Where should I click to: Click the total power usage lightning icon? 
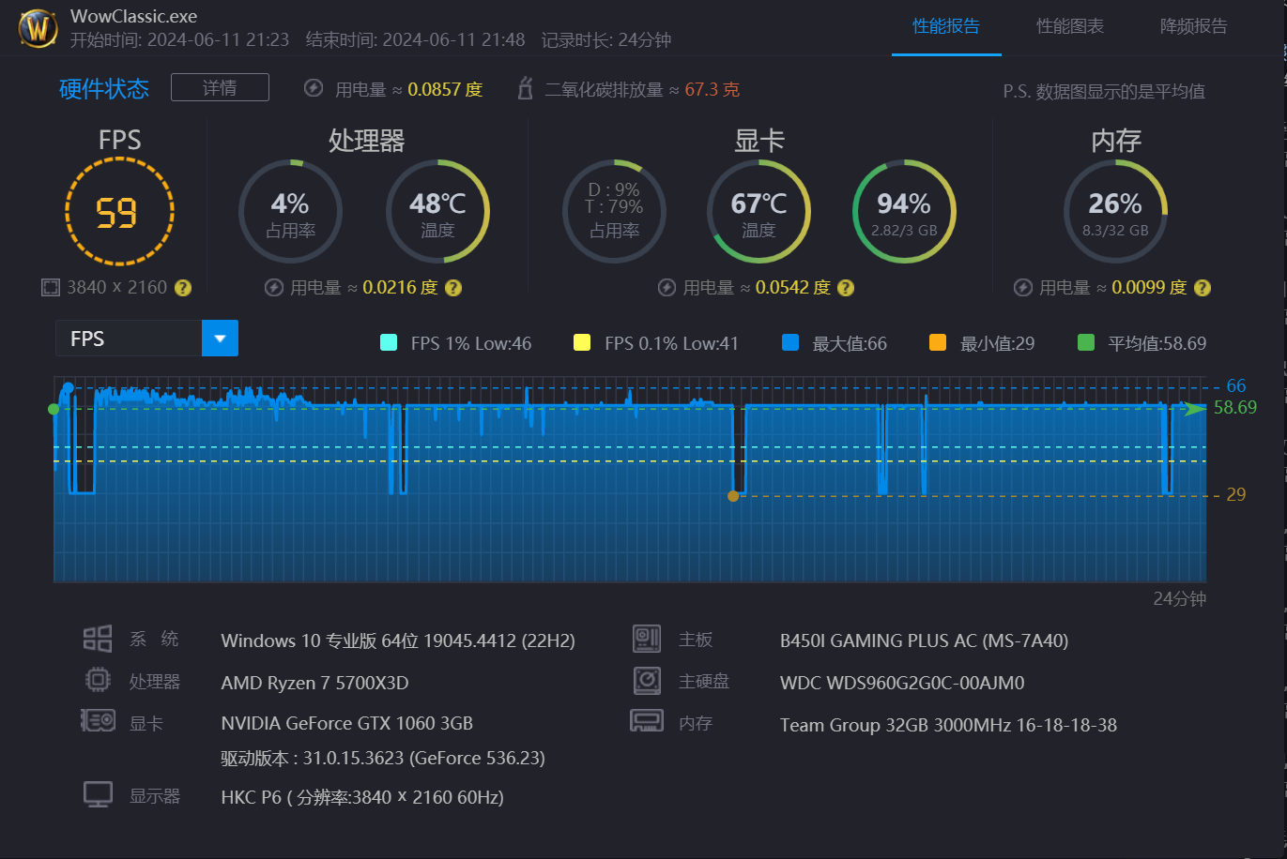pyautogui.click(x=314, y=89)
